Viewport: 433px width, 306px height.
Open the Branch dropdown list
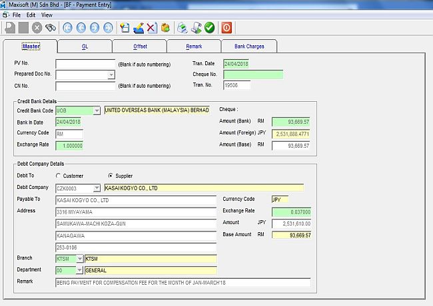pyautogui.click(x=80, y=259)
